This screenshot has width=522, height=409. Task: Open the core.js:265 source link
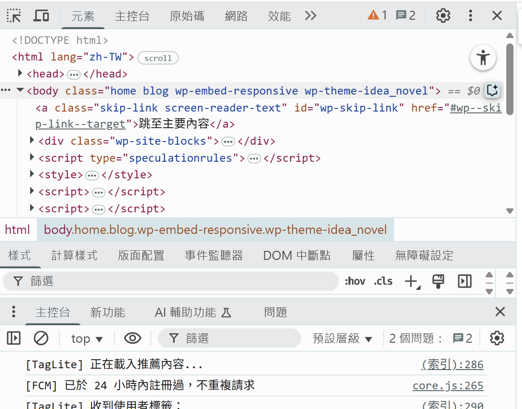[x=447, y=386]
